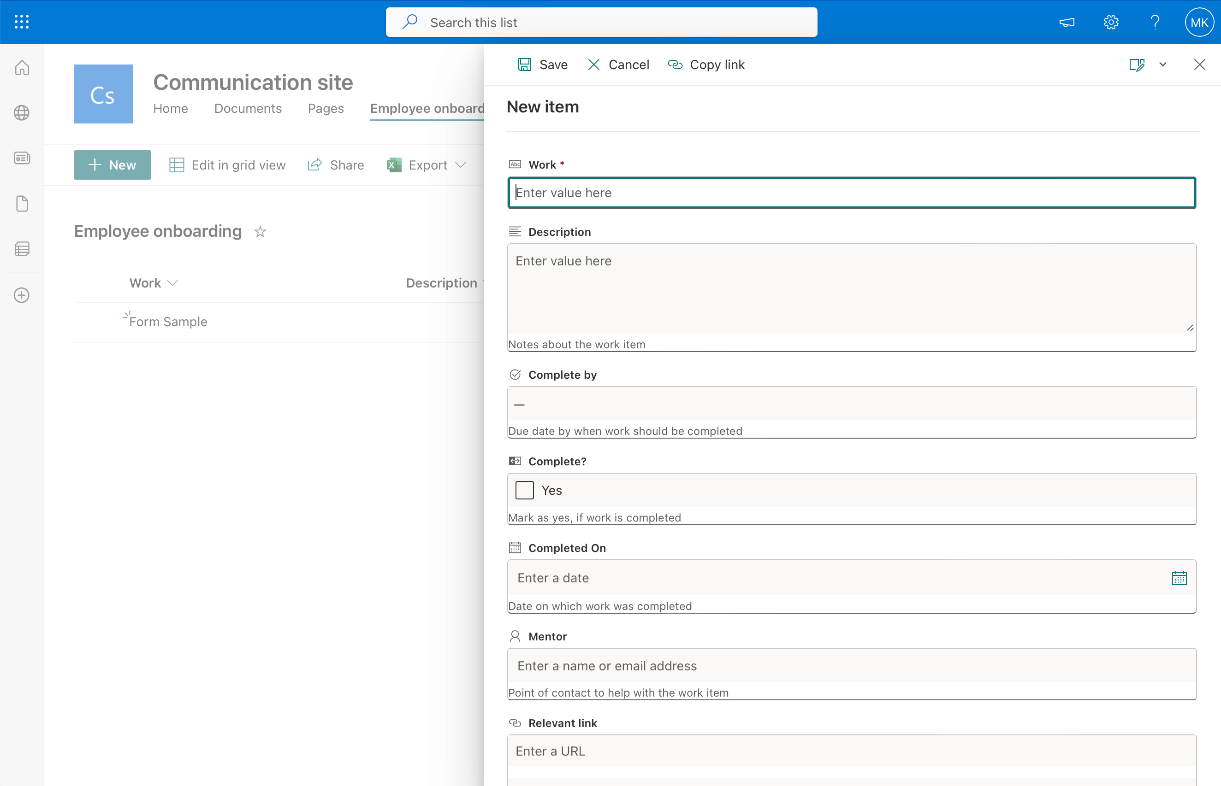Enter value in the Work input field
Image resolution: width=1221 pixels, height=786 pixels.
click(851, 192)
